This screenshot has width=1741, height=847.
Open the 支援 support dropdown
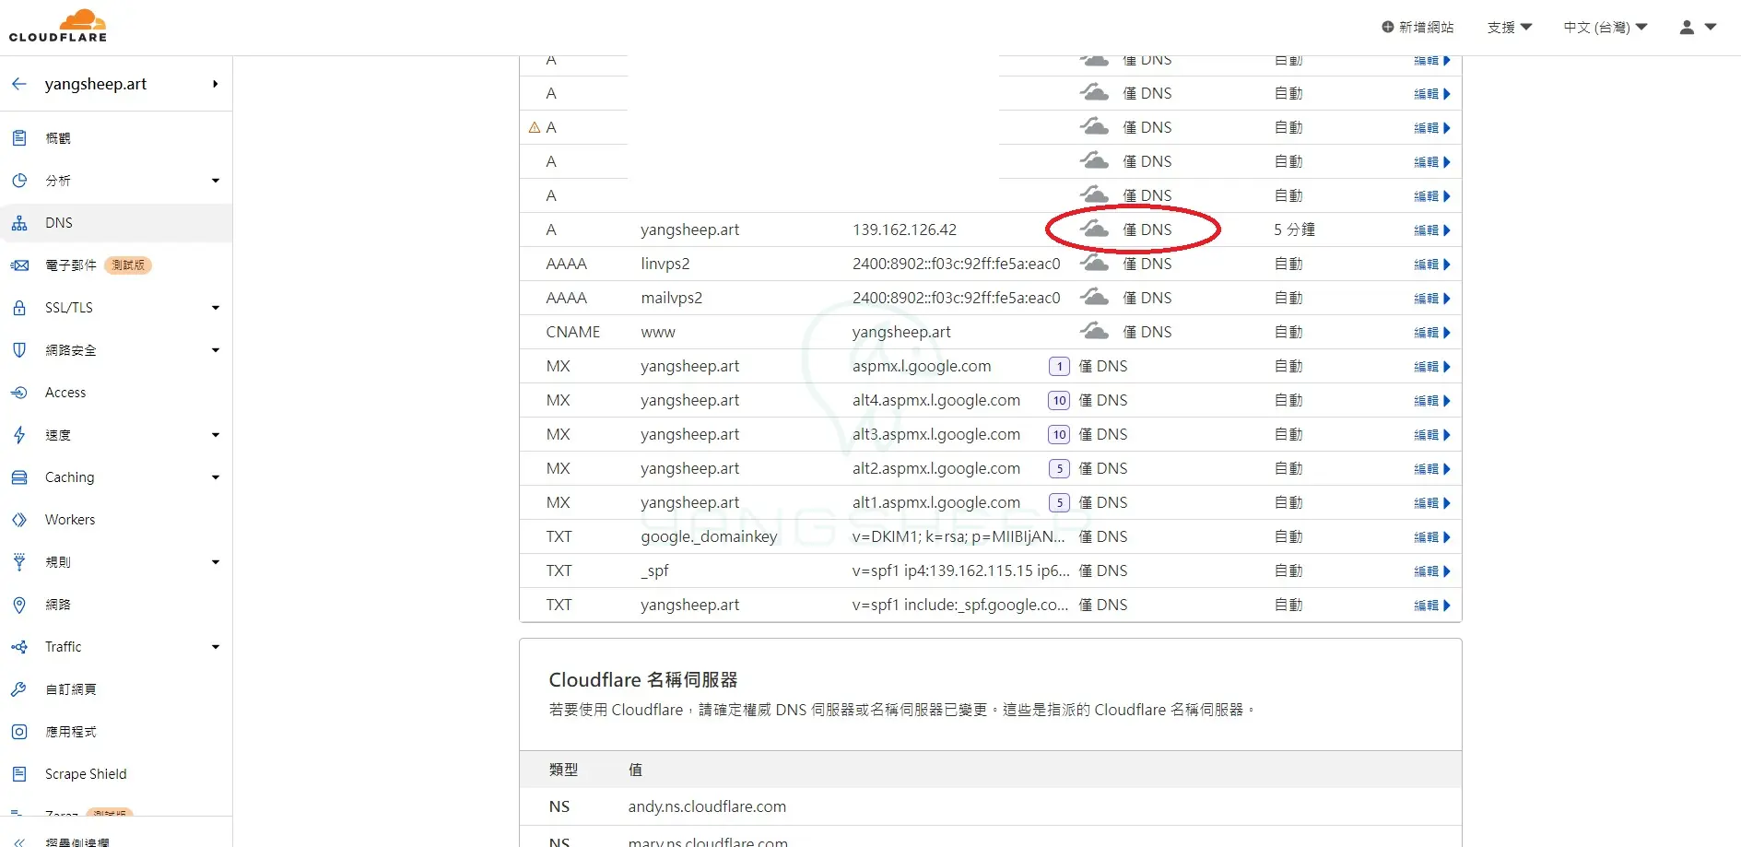point(1510,28)
